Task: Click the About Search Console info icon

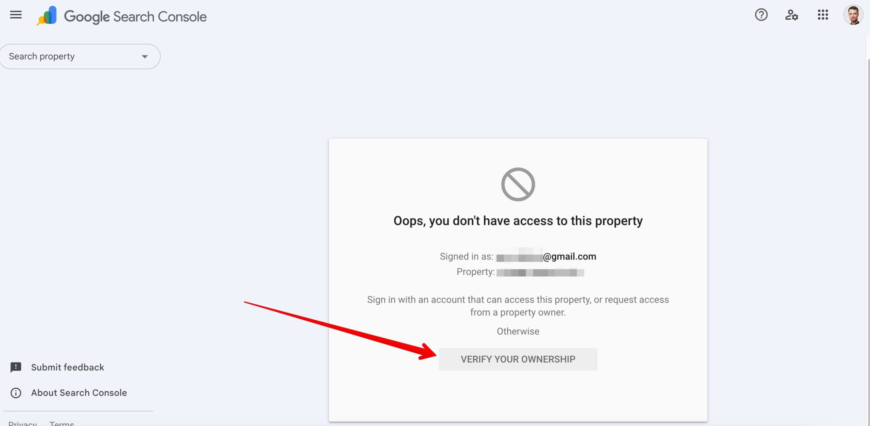Action: tap(16, 393)
